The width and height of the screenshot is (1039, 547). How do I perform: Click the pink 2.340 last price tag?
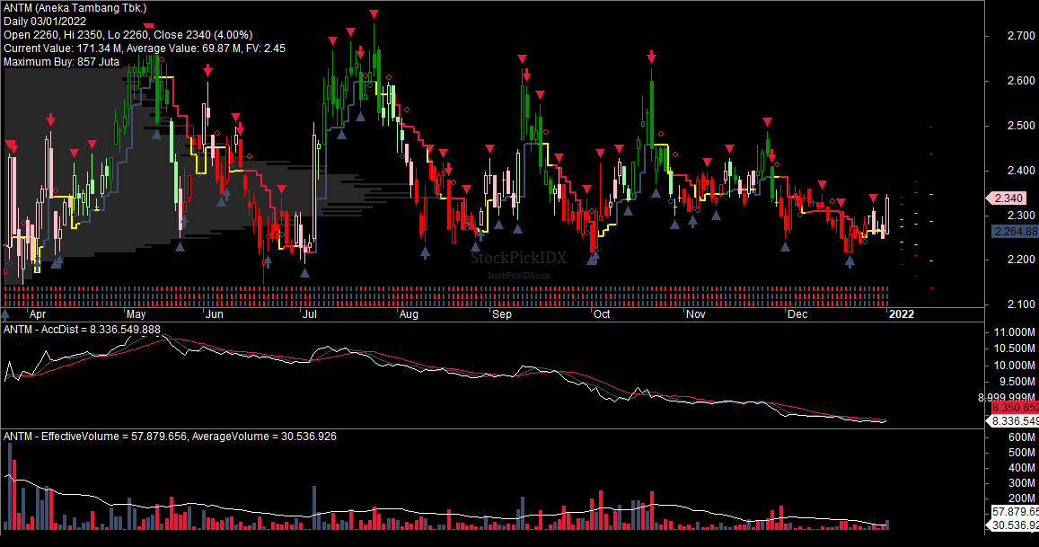(x=1008, y=198)
